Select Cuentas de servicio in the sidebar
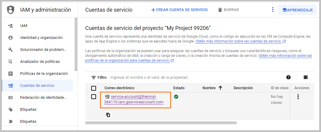The height and width of the screenshot is (132, 321). 37,85
